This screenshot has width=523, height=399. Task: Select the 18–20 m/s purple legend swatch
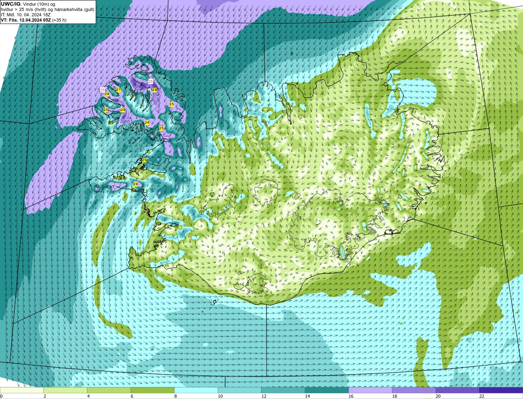coord(414,390)
